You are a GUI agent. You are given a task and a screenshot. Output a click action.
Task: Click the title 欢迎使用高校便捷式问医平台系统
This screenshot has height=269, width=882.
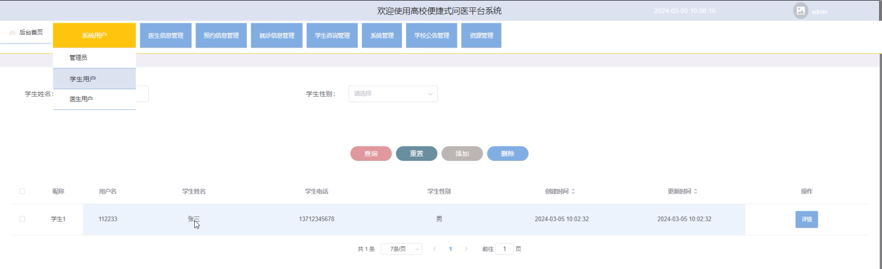(x=440, y=11)
